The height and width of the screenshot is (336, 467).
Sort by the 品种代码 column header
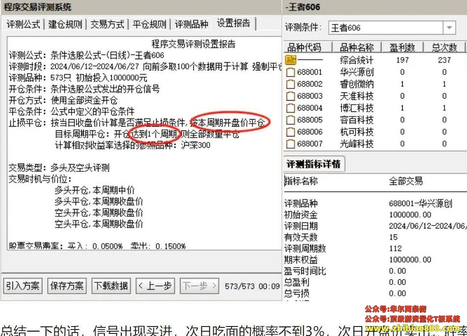coord(308,47)
